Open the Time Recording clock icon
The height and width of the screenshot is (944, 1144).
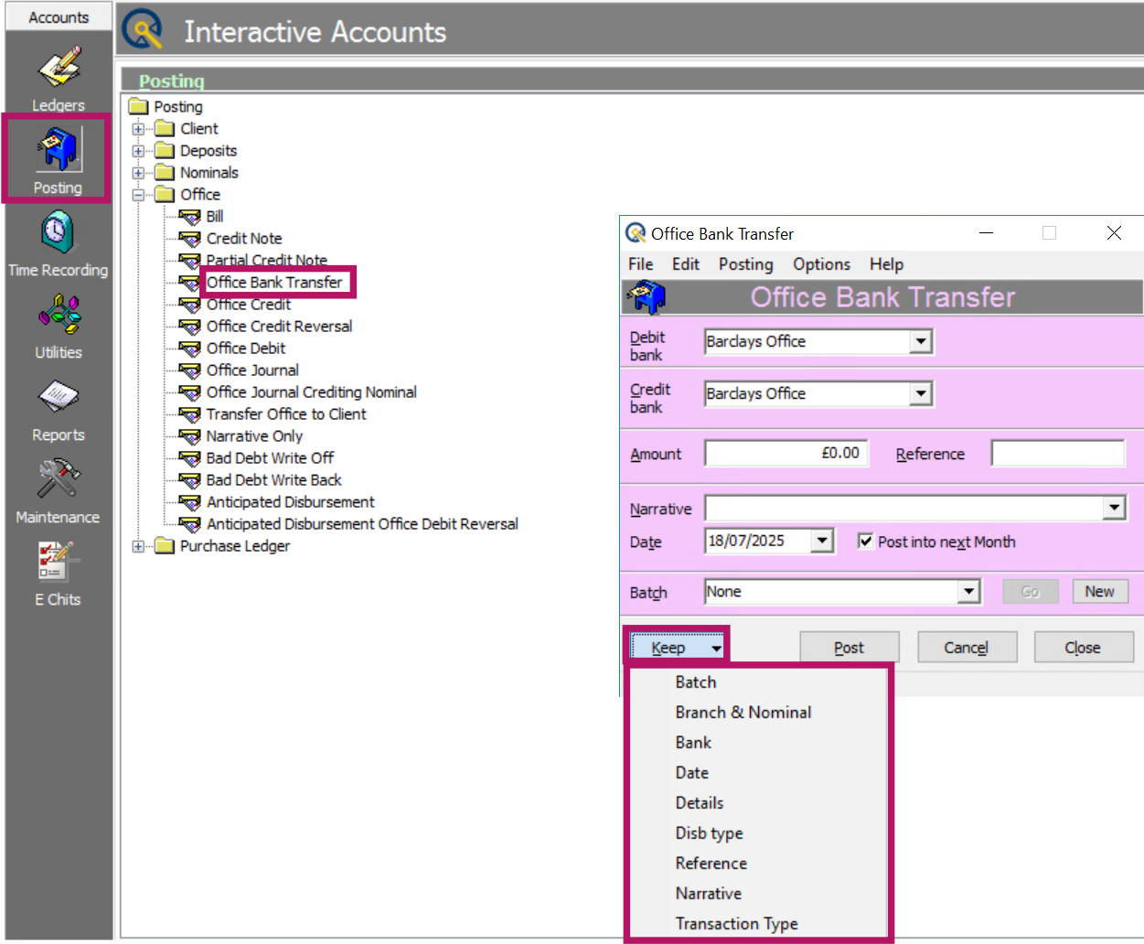pos(59,232)
